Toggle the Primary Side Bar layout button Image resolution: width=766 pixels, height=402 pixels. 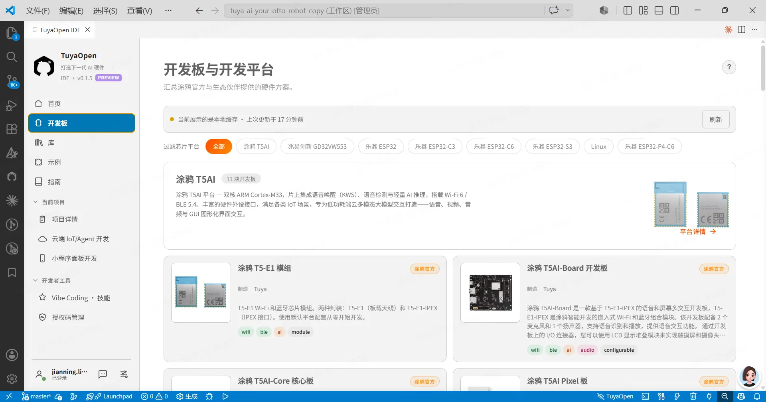click(628, 10)
